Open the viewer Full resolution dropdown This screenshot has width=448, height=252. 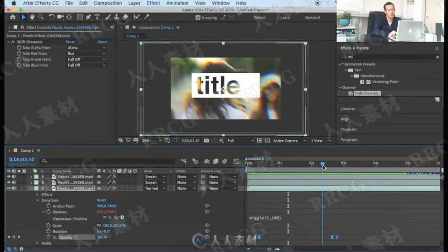(x=240, y=141)
